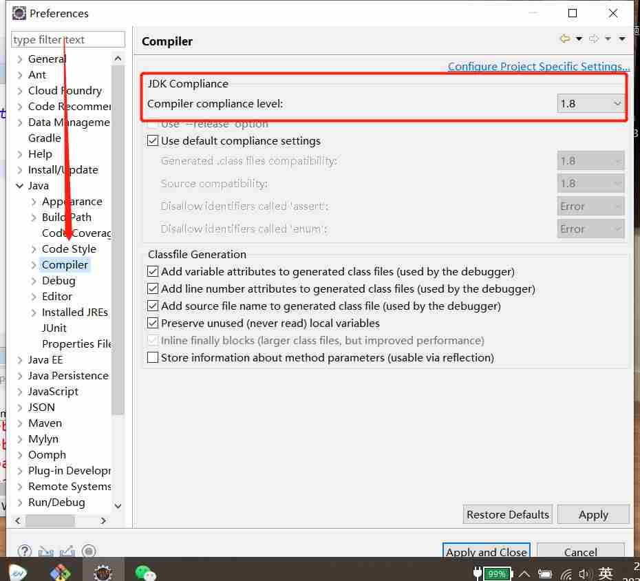The image size is (640, 581).
Task: Click the input method 英 indicator
Action: coord(606,573)
